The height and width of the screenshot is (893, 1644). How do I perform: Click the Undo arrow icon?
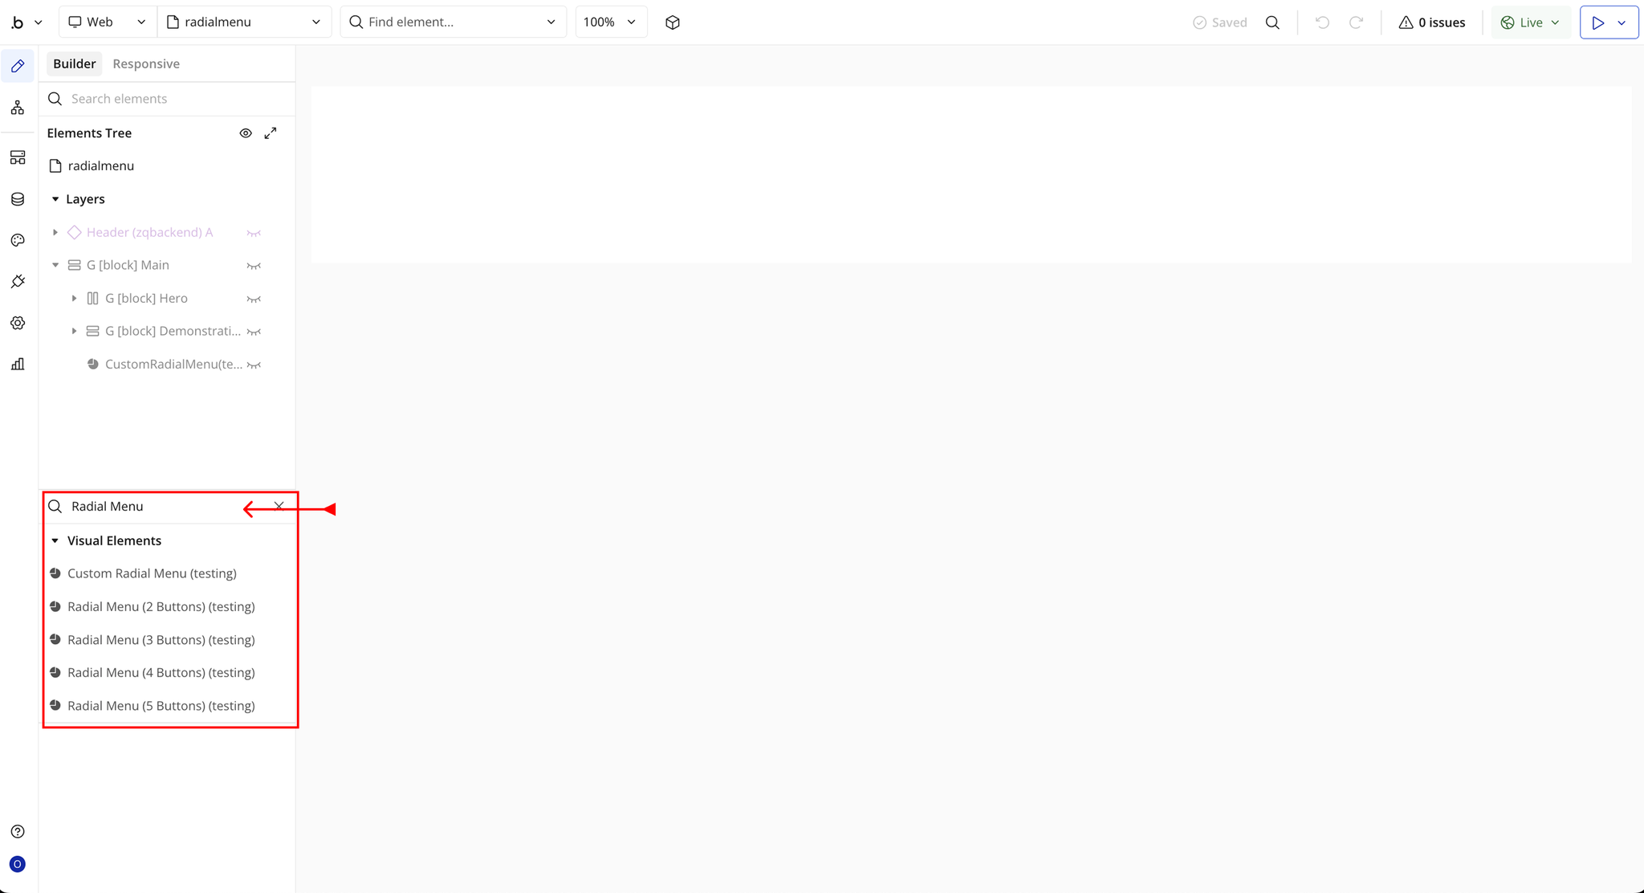tap(1322, 22)
